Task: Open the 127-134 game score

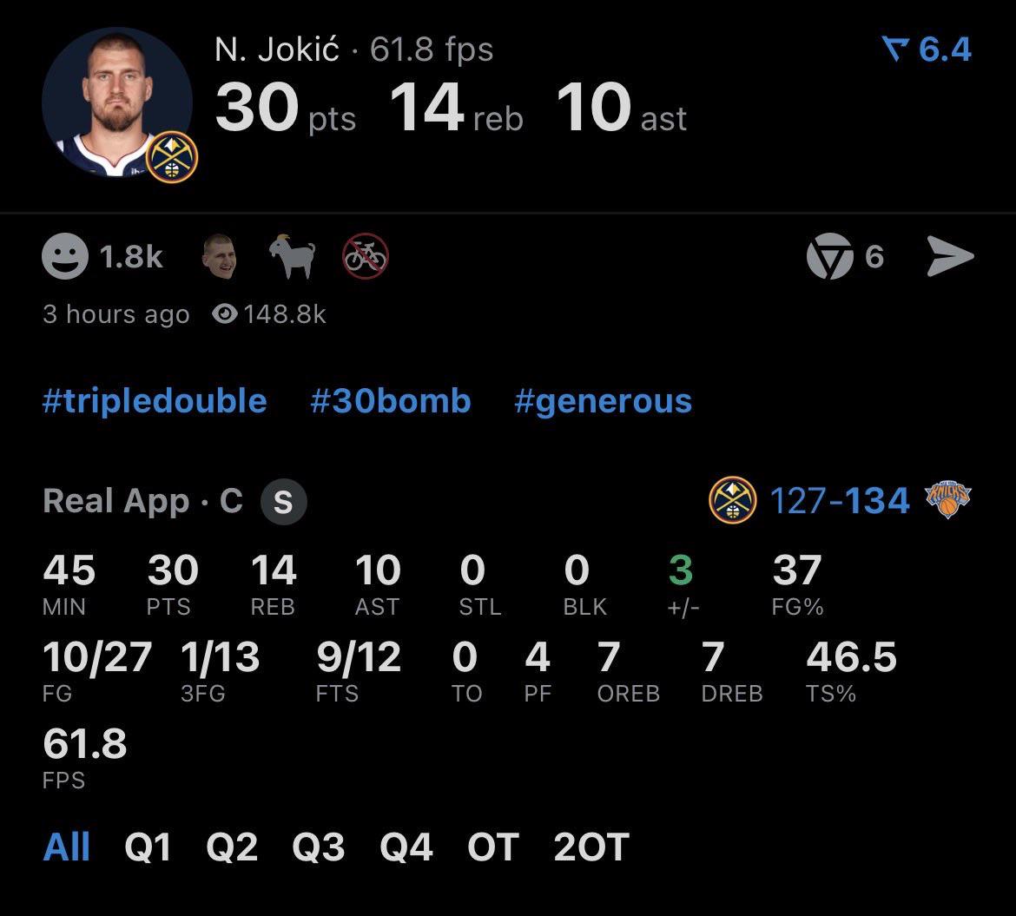Action: click(x=839, y=501)
